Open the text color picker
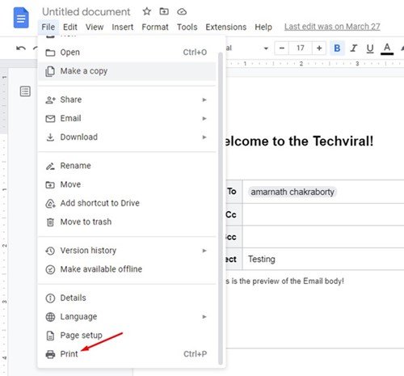The width and height of the screenshot is (404, 376). point(387,49)
